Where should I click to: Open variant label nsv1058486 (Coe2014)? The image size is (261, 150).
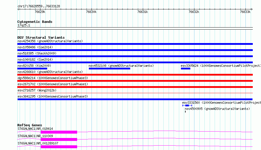coord(35,47)
